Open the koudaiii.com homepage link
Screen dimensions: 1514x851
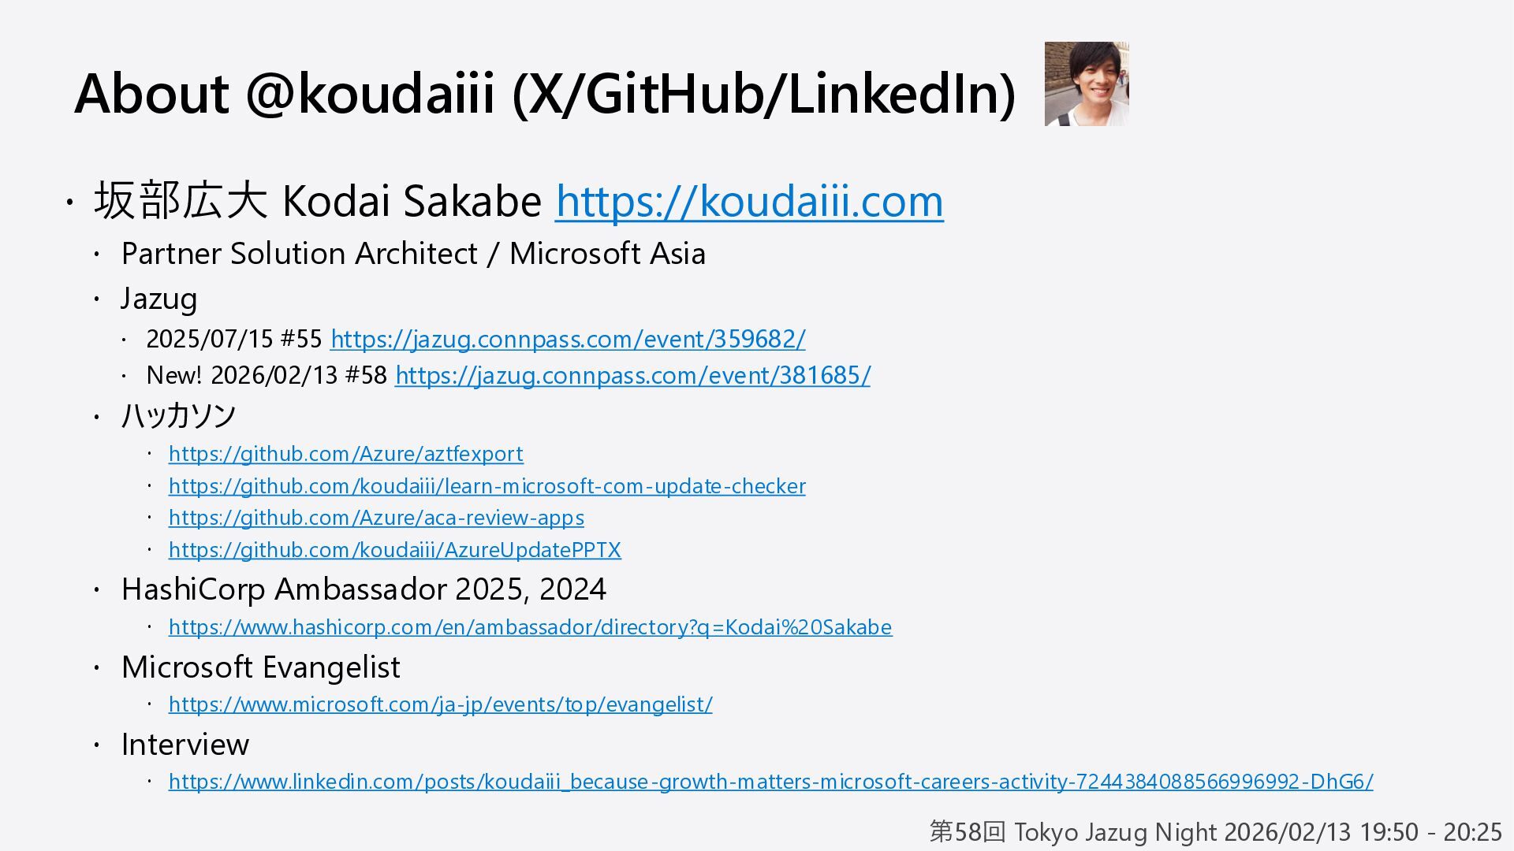click(x=748, y=201)
